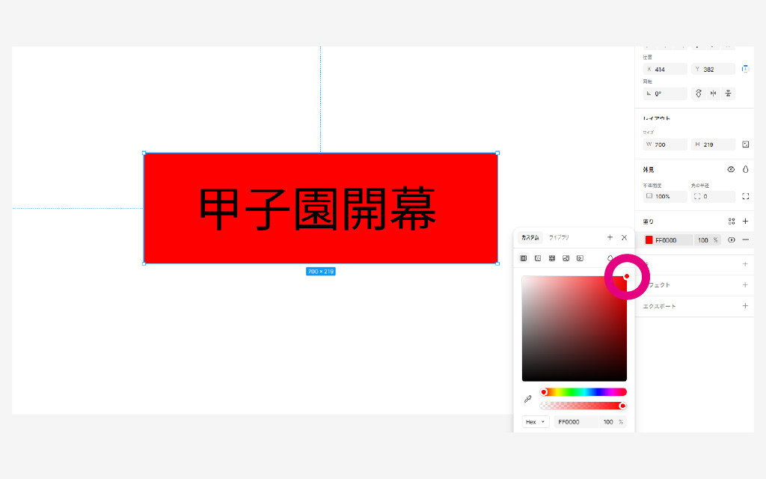
Task: Activate the eyedropper color picker tool
Action: coord(527,399)
